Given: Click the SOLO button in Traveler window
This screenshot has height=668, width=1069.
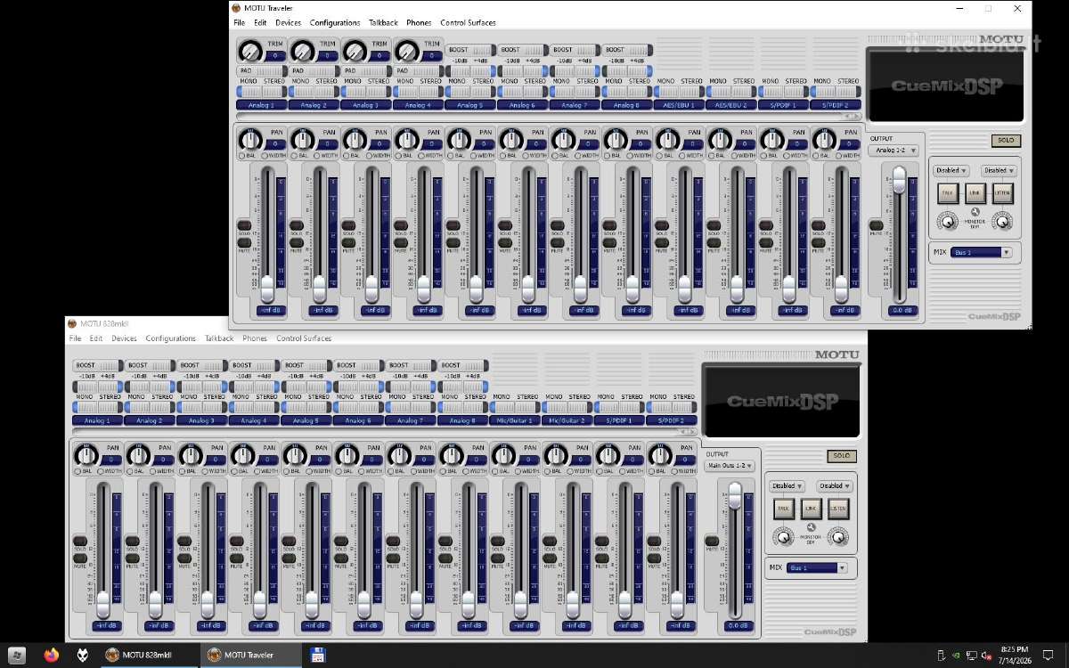Looking at the screenshot, I should (1006, 141).
